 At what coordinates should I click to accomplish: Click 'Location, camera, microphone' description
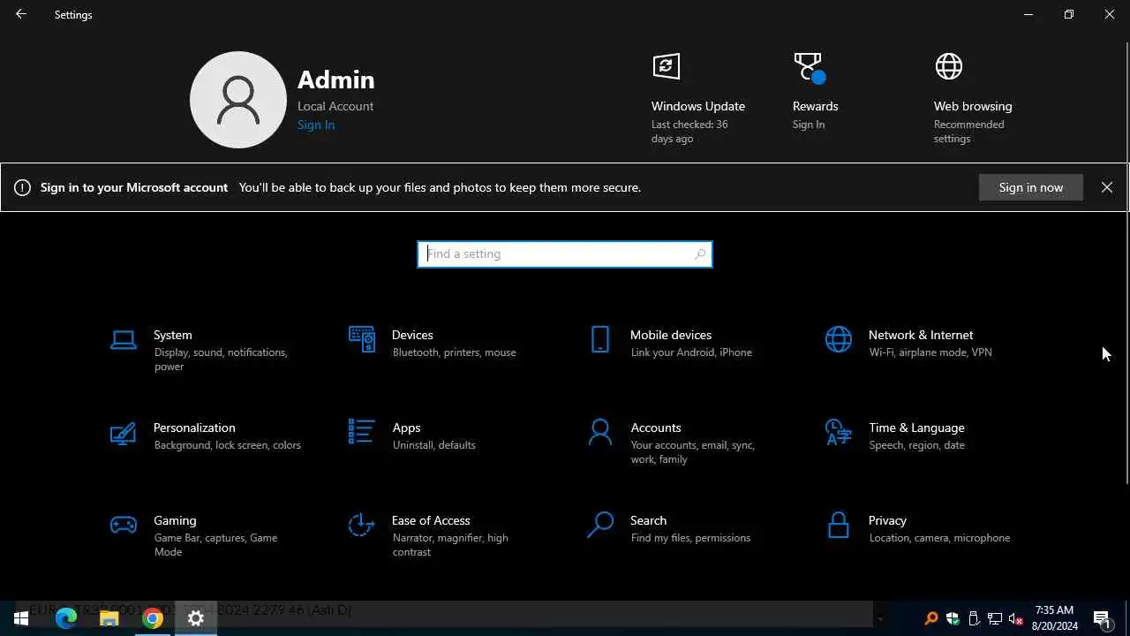[x=939, y=538]
